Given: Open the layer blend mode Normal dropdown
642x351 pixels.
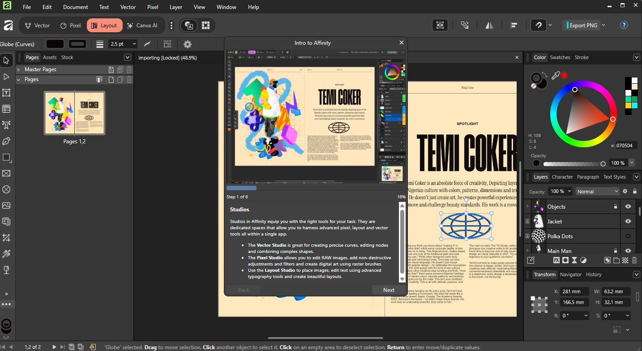Looking at the screenshot, I should pyautogui.click(x=598, y=191).
